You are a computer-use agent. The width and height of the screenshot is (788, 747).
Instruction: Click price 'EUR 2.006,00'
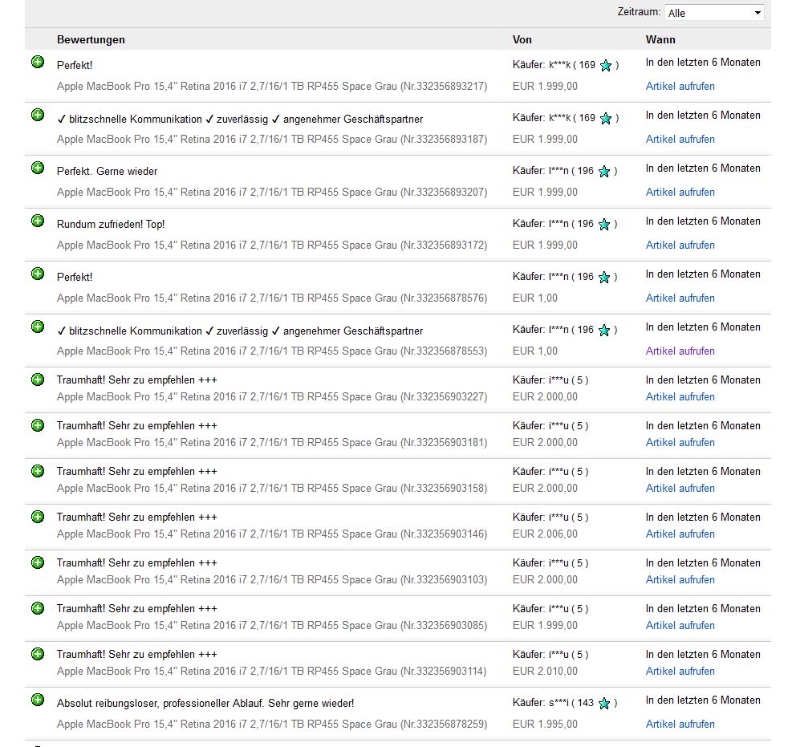(545, 534)
